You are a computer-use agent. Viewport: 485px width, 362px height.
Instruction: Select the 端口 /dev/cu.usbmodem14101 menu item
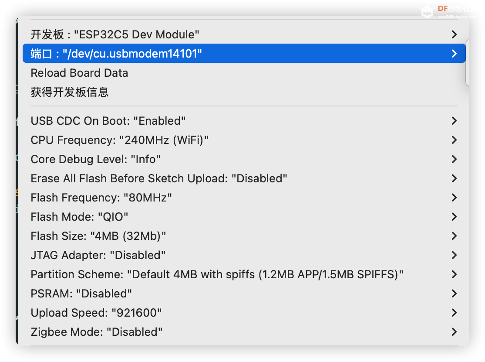click(116, 53)
